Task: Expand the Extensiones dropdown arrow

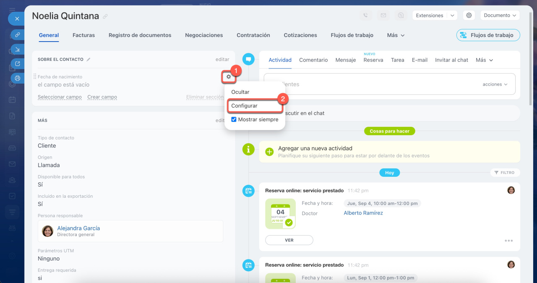Action: (452, 16)
